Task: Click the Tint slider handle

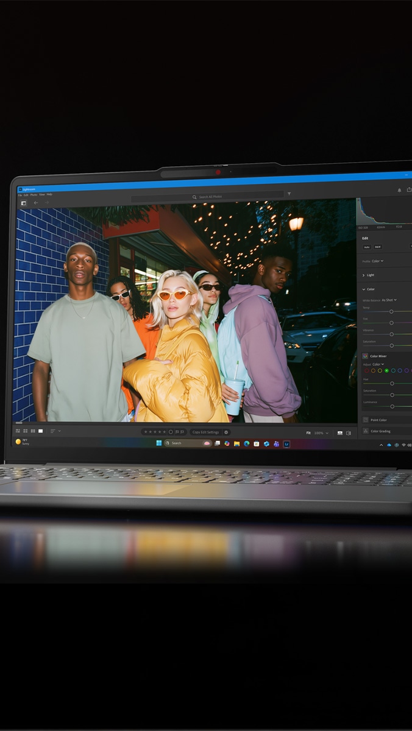Action: (x=391, y=323)
